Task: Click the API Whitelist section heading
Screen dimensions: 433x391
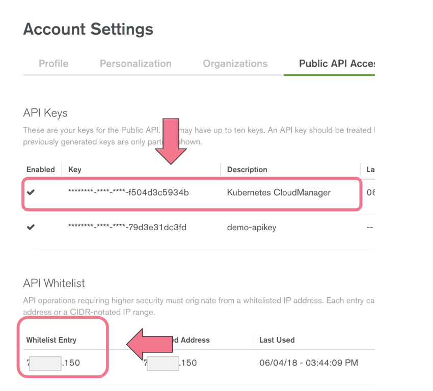Action: (x=54, y=283)
